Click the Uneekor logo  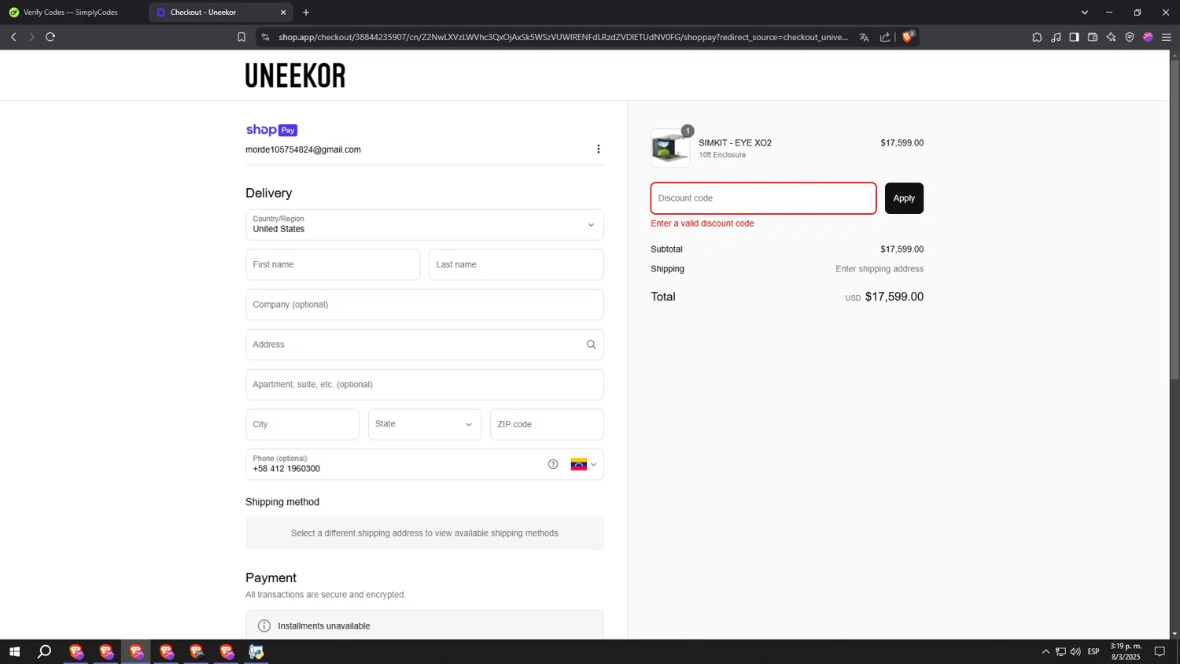[295, 76]
